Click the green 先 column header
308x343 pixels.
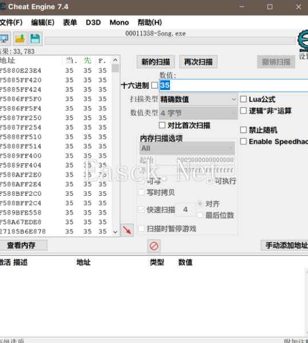pyautogui.click(x=87, y=60)
